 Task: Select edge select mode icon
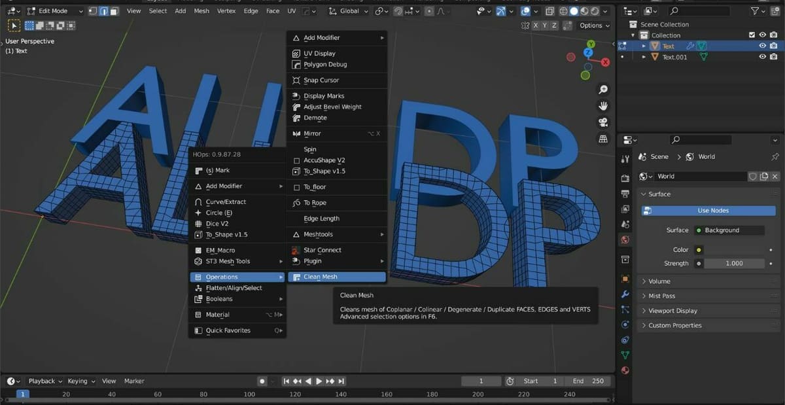pyautogui.click(x=103, y=11)
